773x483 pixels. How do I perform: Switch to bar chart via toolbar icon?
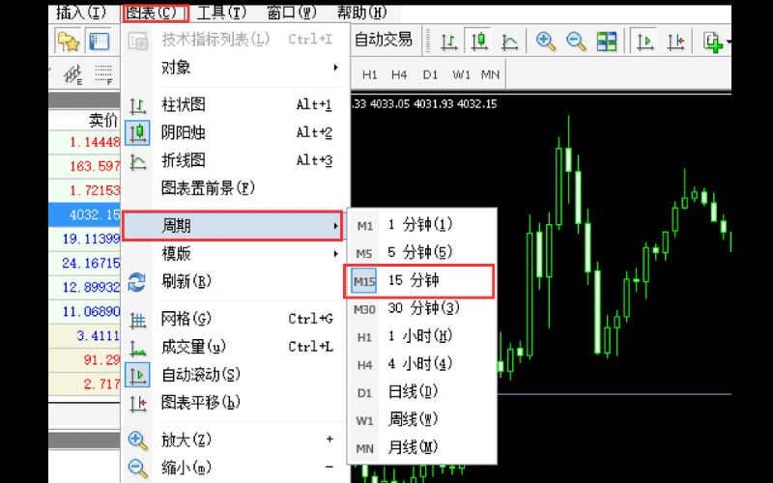click(x=448, y=42)
